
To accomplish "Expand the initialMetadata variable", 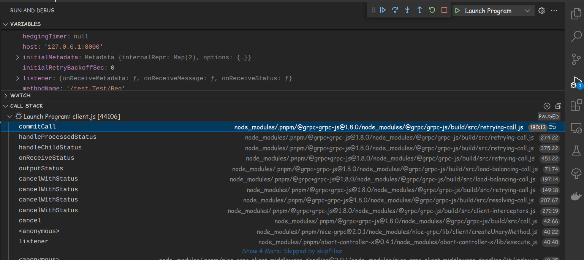I will tap(17, 57).
